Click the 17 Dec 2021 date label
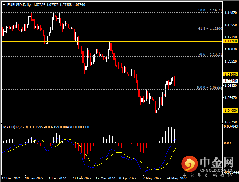This screenshot has height=182, width=239. (11, 178)
